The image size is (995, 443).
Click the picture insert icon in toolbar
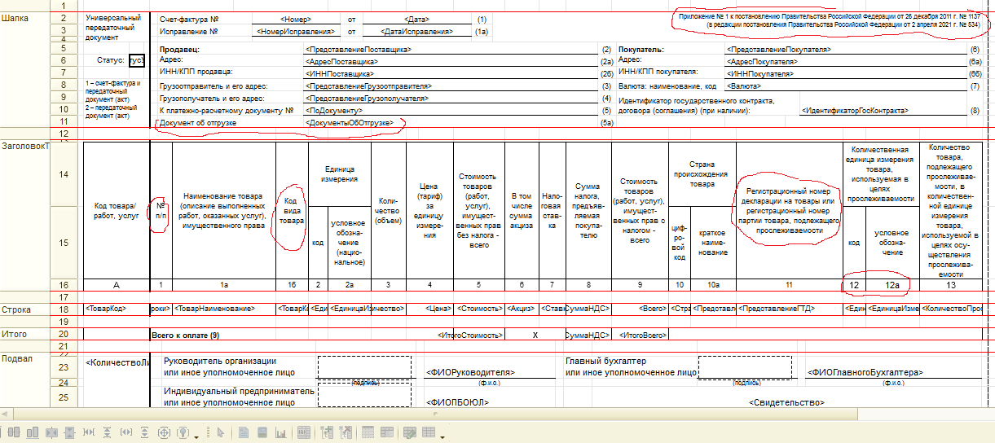pyautogui.click(x=262, y=432)
